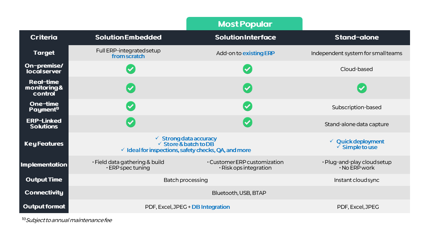Select the Criteria header cell

pyautogui.click(x=44, y=38)
